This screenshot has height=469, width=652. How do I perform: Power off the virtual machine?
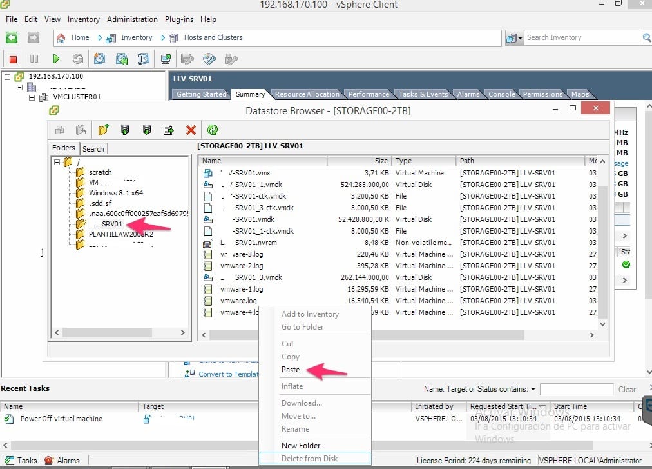click(12, 59)
